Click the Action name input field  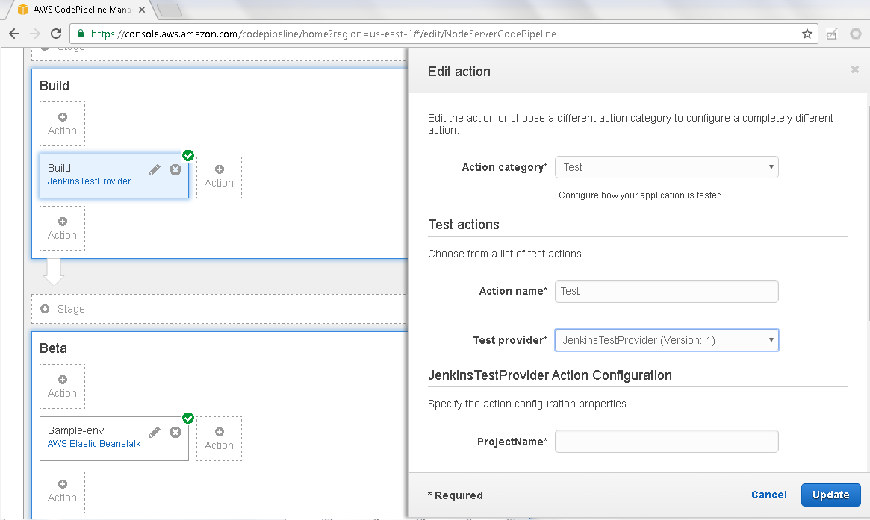(666, 291)
